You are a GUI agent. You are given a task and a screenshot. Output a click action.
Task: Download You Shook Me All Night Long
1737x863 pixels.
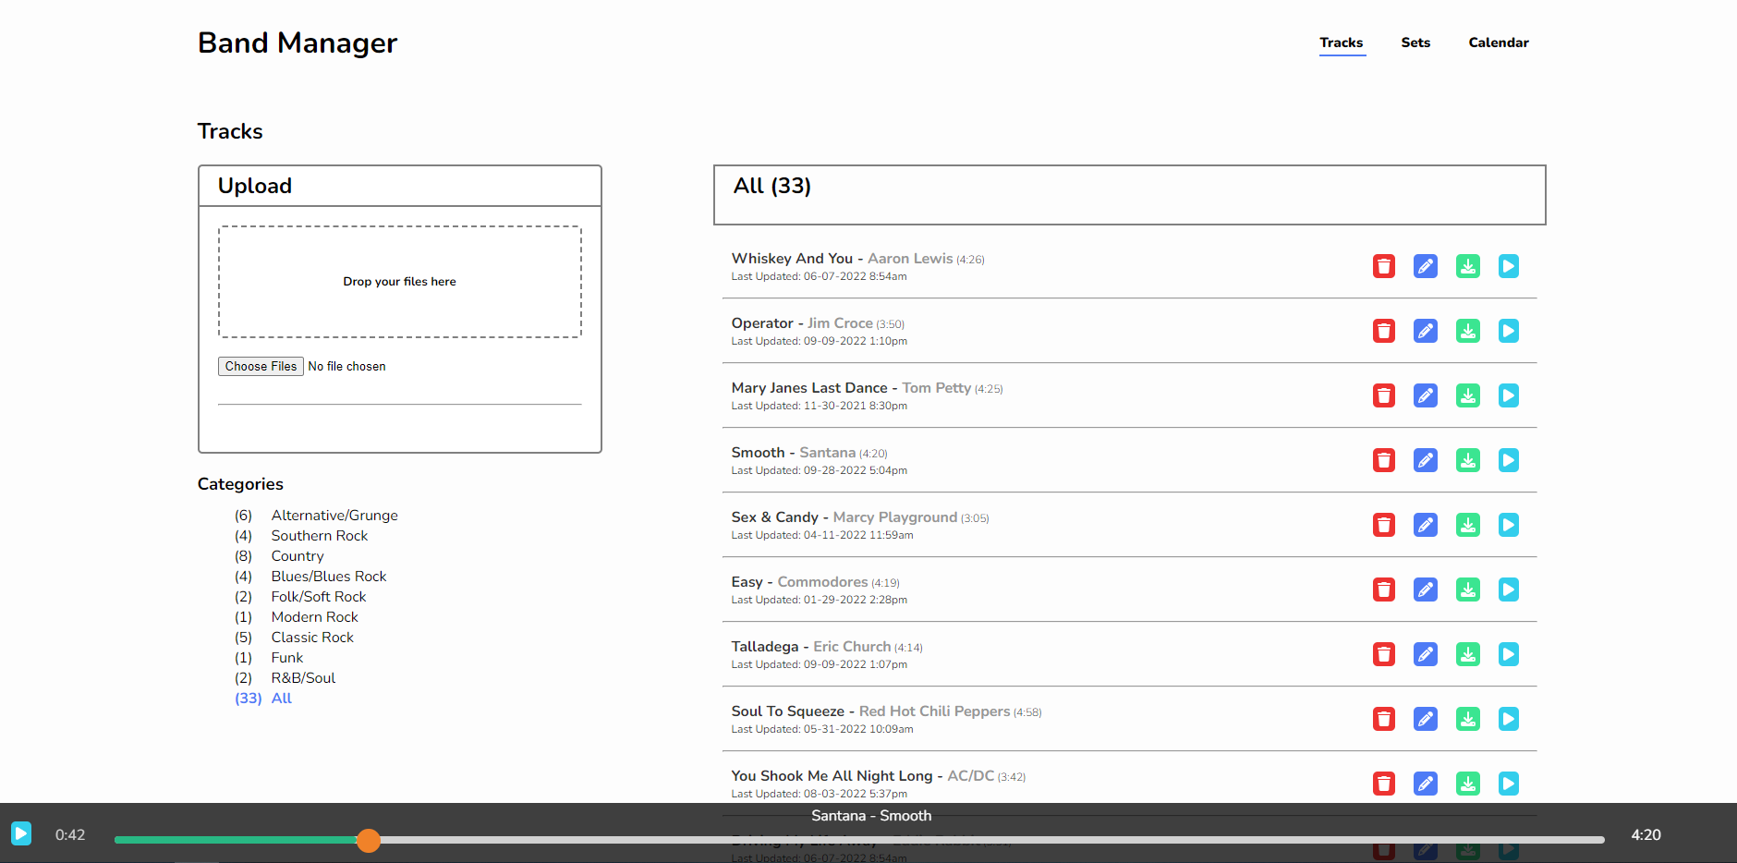point(1468,784)
